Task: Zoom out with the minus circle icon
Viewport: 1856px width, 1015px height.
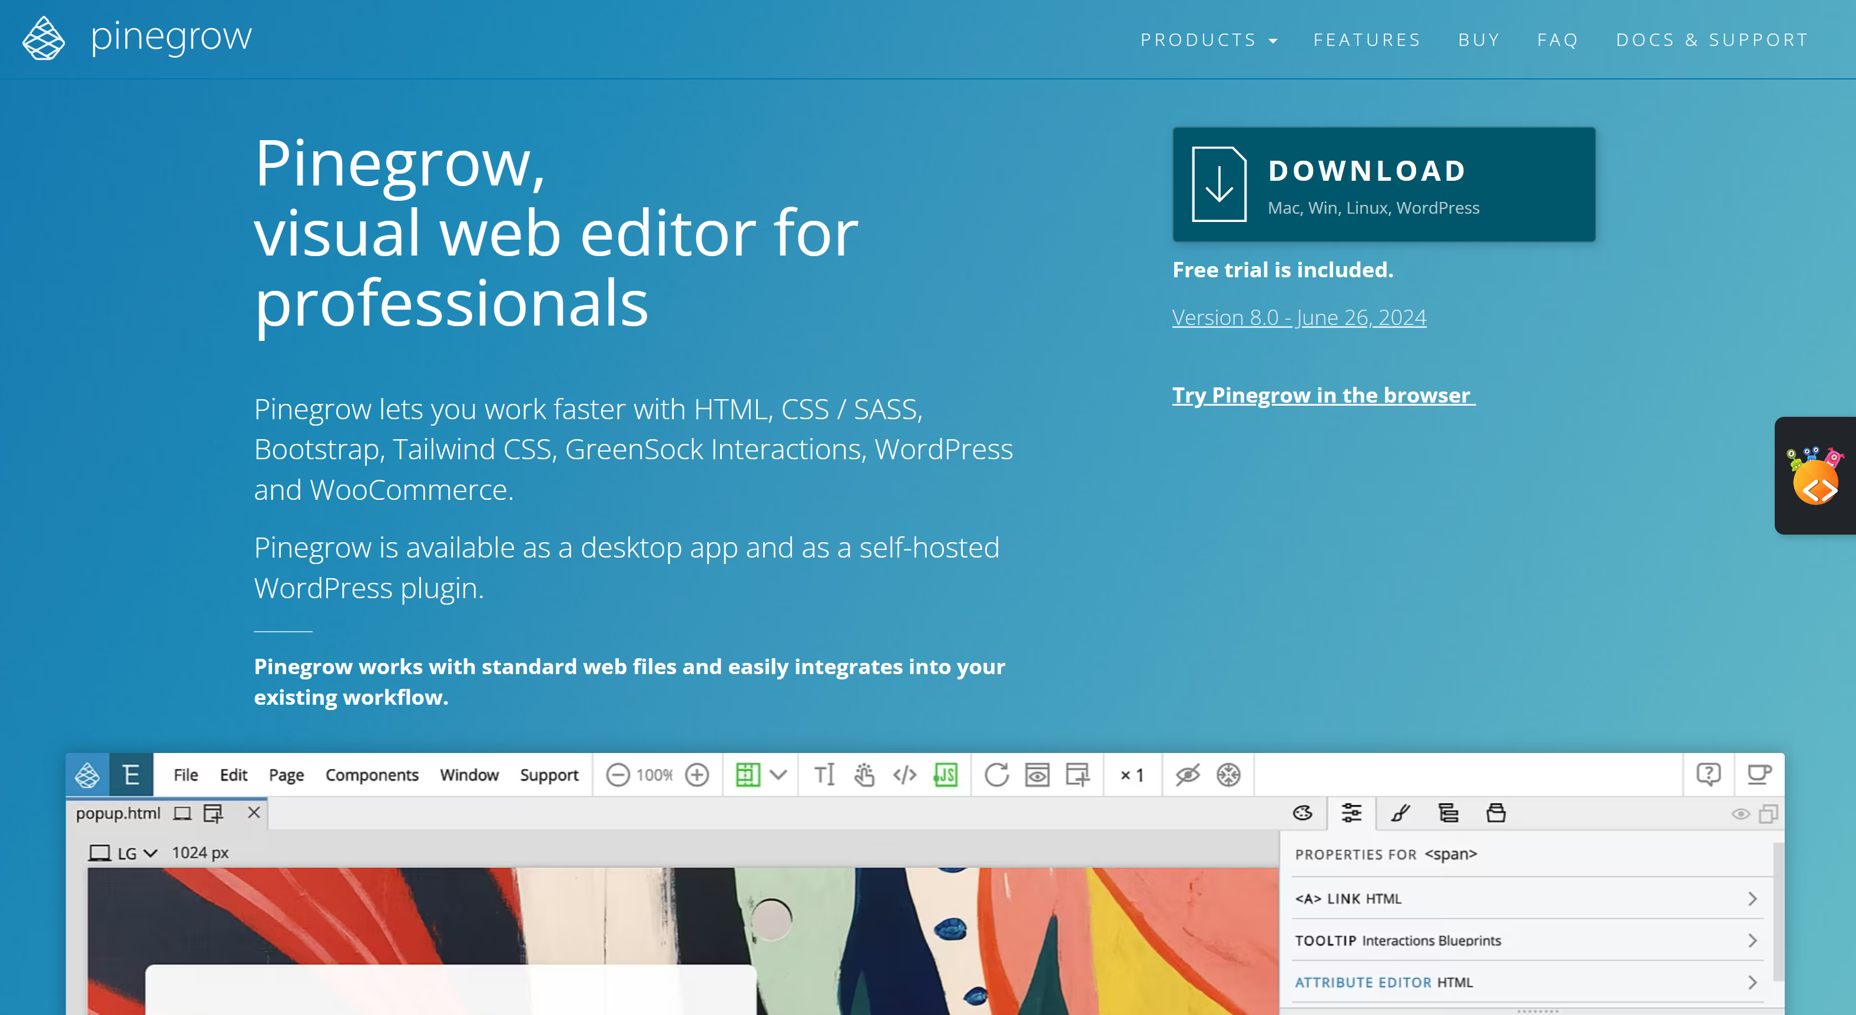Action: click(618, 775)
